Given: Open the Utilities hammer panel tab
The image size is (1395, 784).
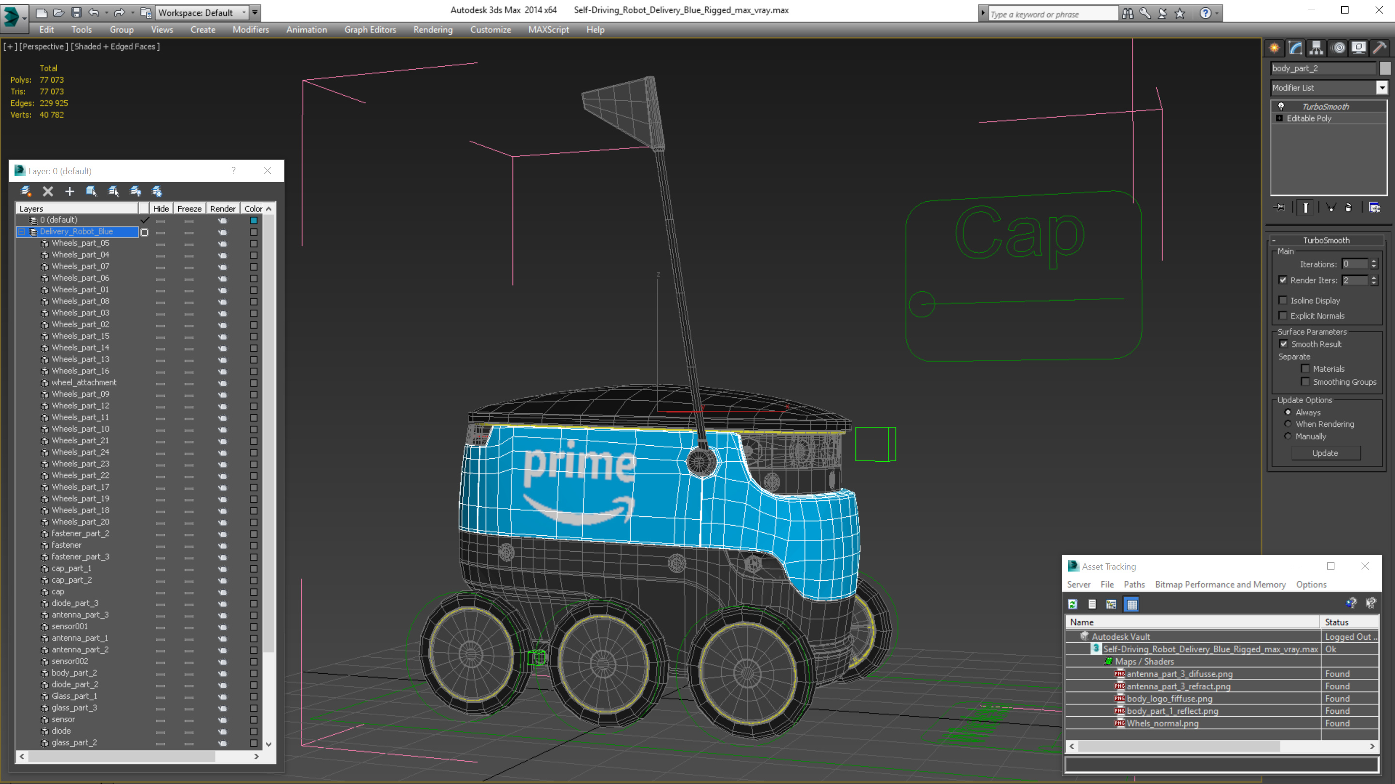Looking at the screenshot, I should click(1379, 48).
